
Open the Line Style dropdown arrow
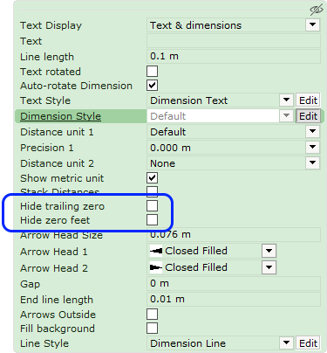tap(286, 343)
